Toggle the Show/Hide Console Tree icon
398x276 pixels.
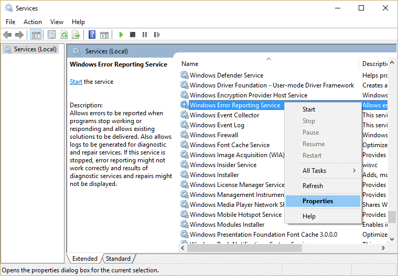36,35
